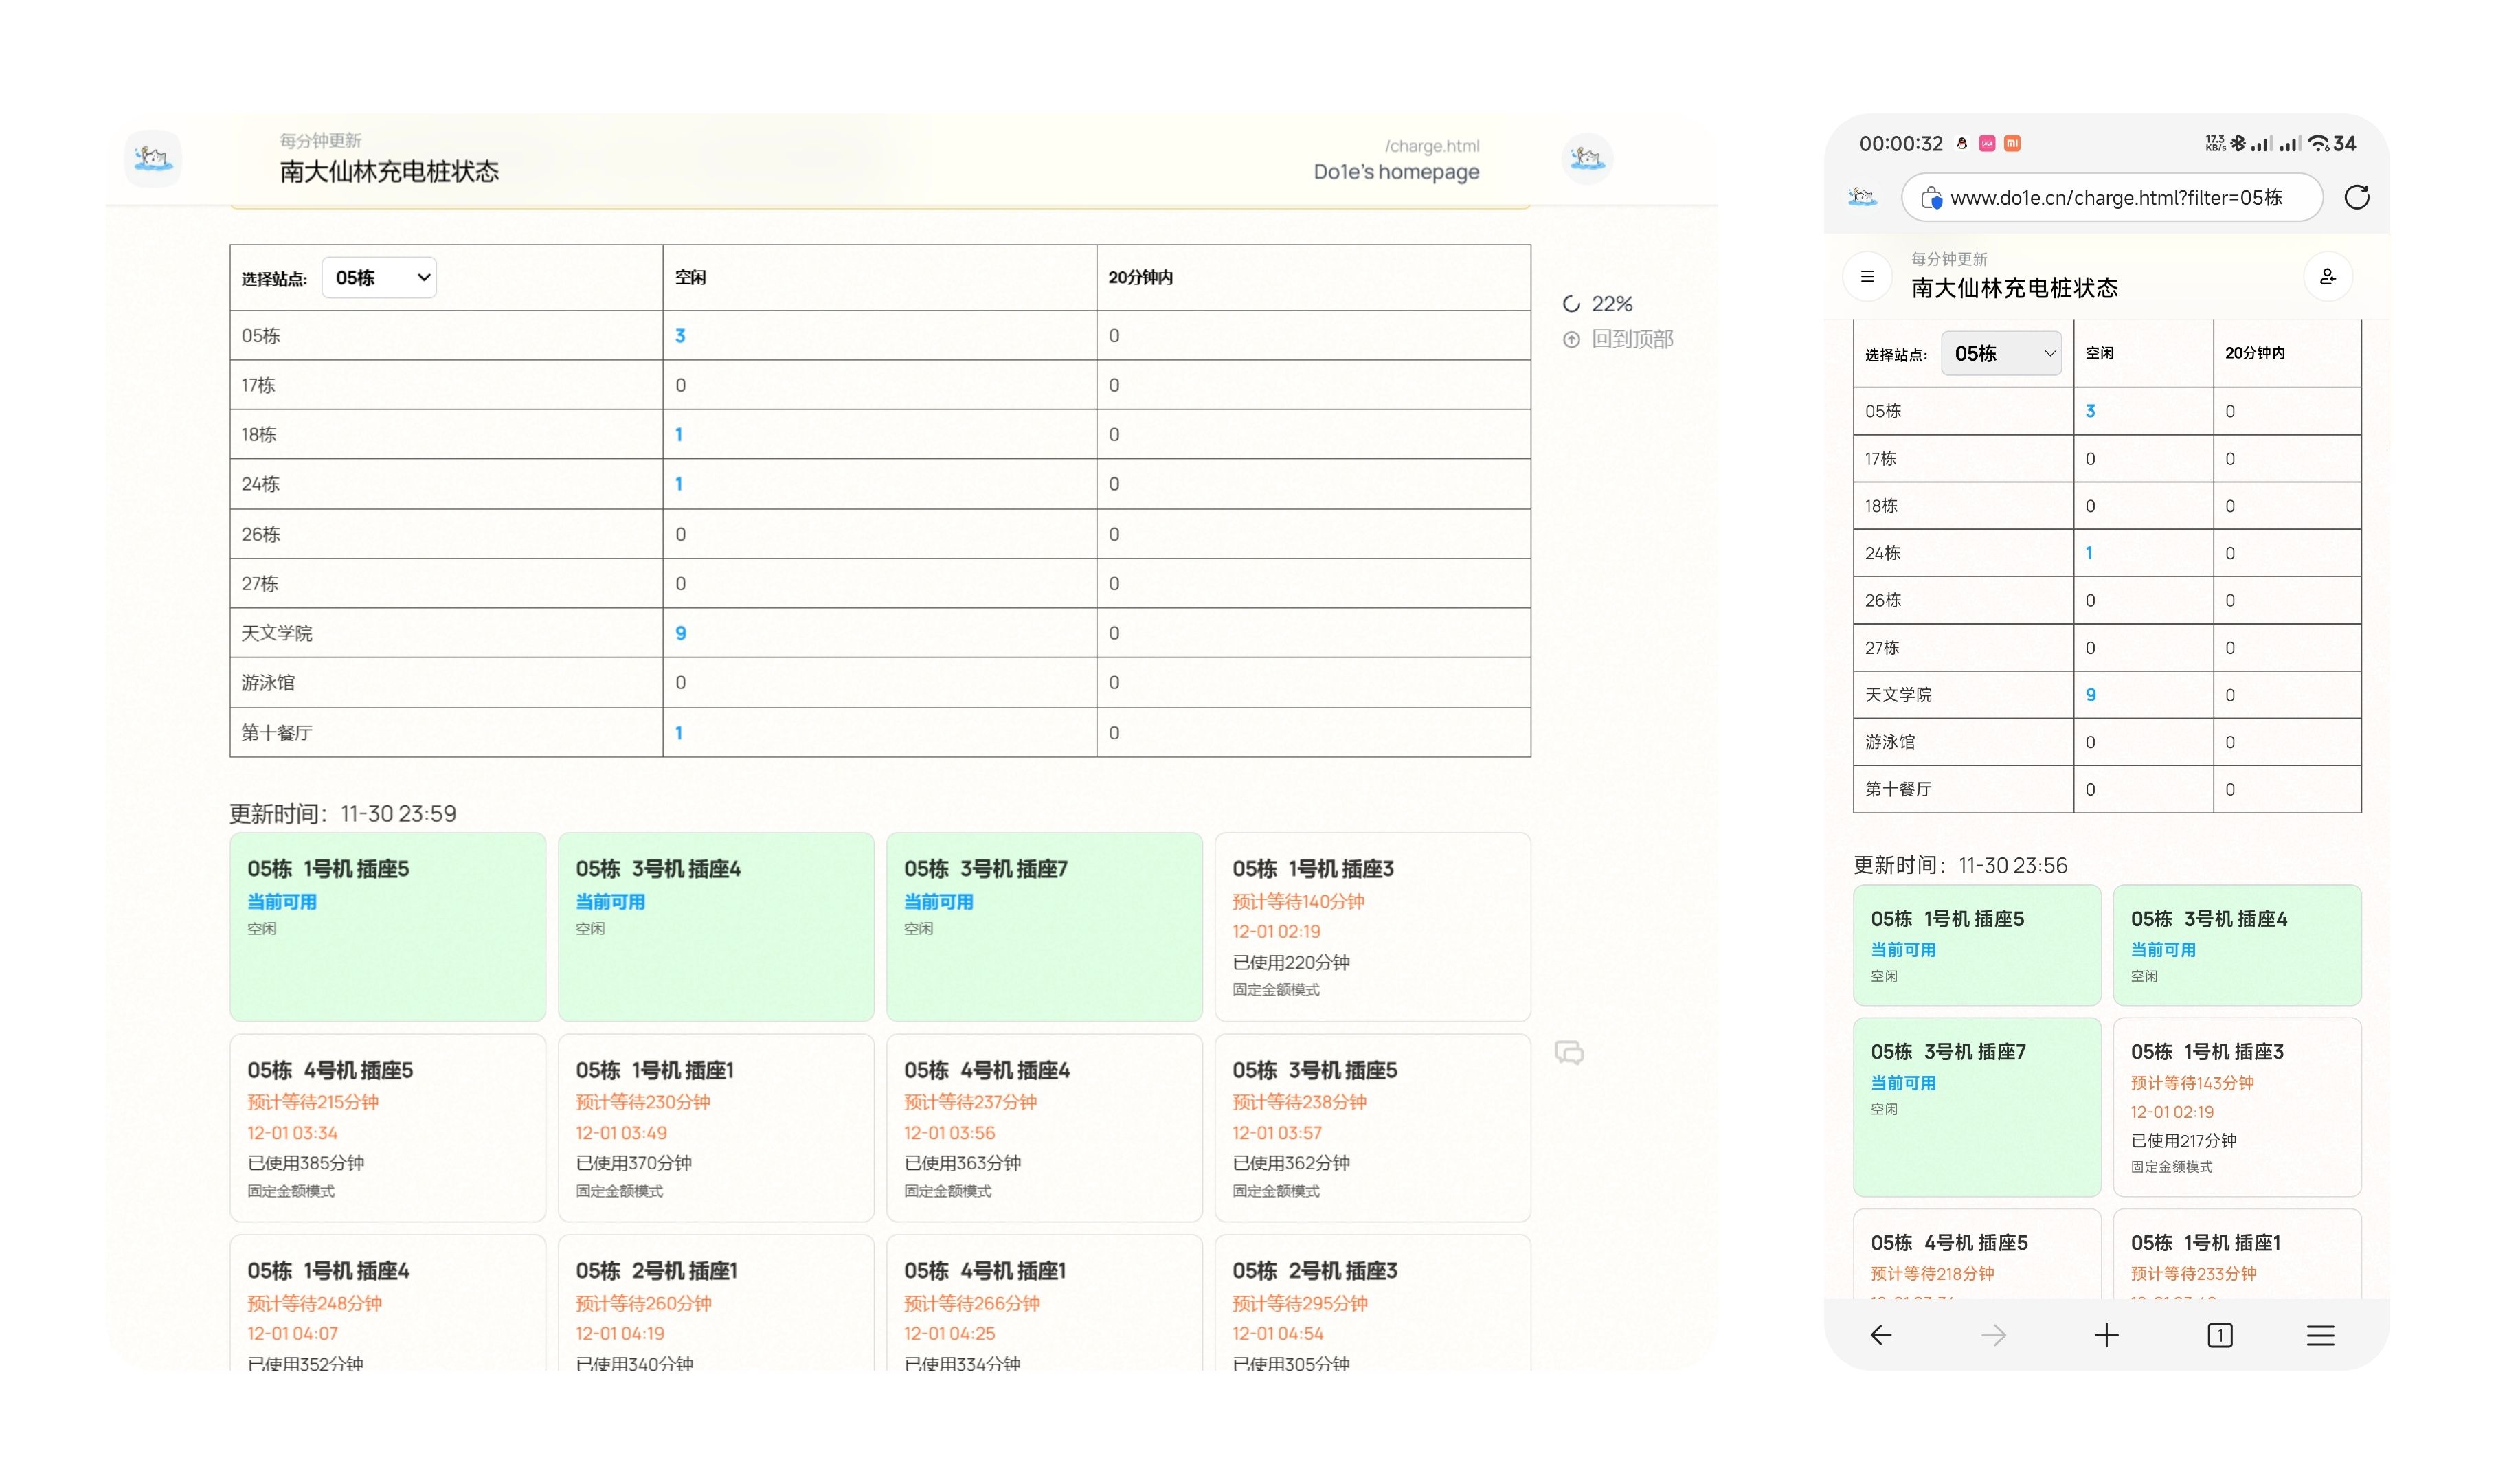Click the mobile browser reload icon

click(2356, 197)
